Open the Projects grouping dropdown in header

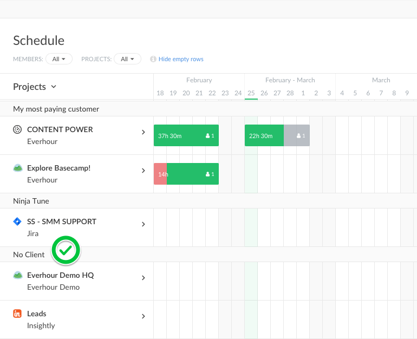(35, 87)
